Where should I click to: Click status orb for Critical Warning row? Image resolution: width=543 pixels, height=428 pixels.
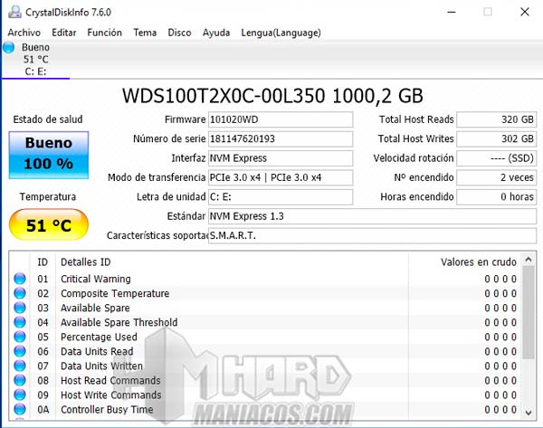coord(20,279)
